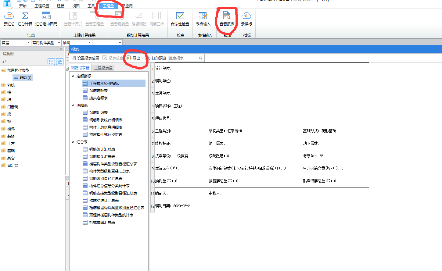Close the 导航树 panel header
442x271 pixels.
pos(61,49)
